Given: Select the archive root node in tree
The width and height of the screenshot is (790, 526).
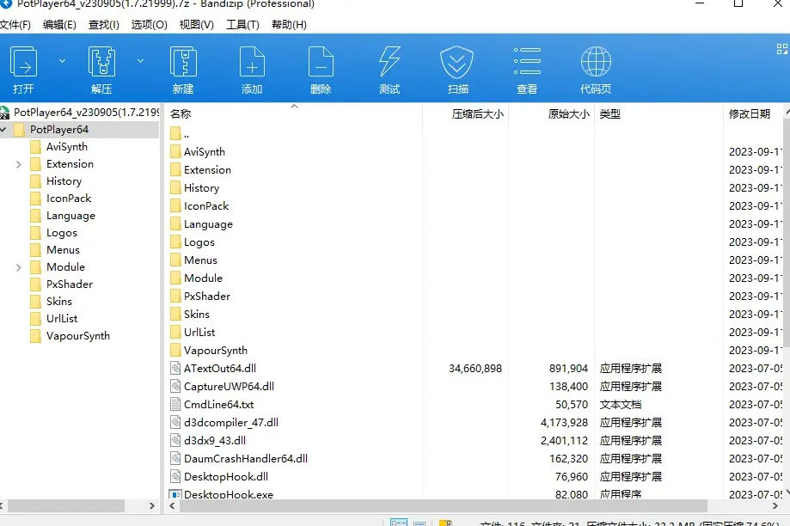Looking at the screenshot, I should tap(80, 113).
